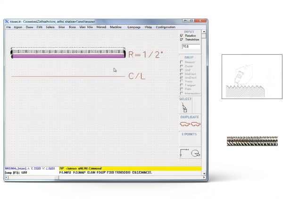The width and height of the screenshot is (283, 199).
Task: Enable the Intersection snap checkbox
Action: pyautogui.click(x=182, y=93)
